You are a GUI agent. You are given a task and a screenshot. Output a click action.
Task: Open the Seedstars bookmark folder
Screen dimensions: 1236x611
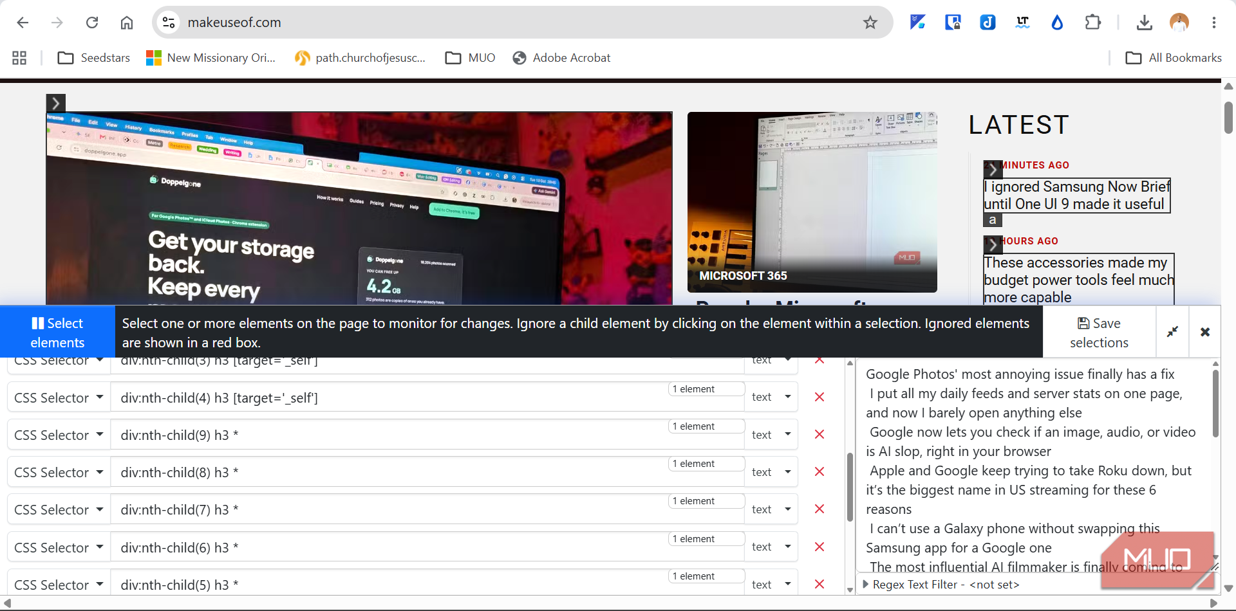click(93, 58)
